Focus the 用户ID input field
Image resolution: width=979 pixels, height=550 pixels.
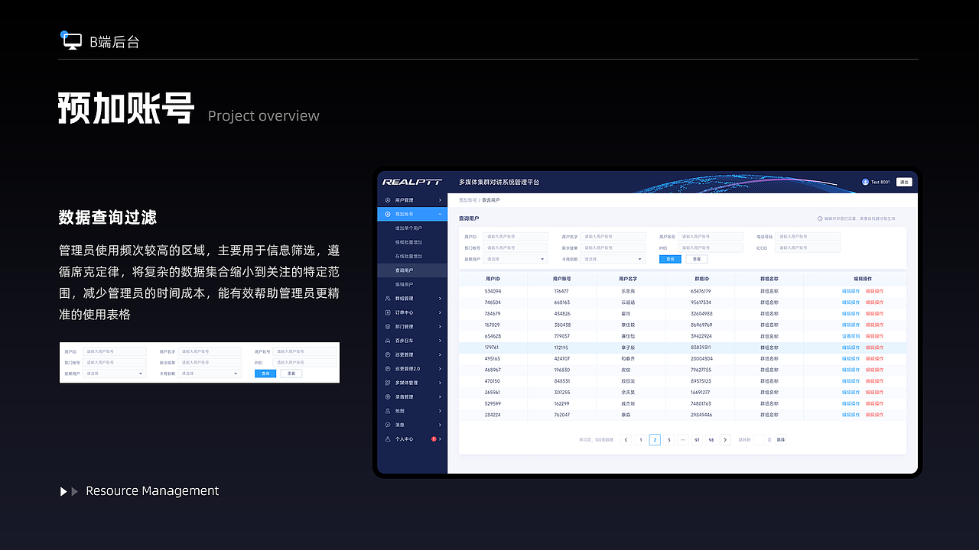point(516,237)
